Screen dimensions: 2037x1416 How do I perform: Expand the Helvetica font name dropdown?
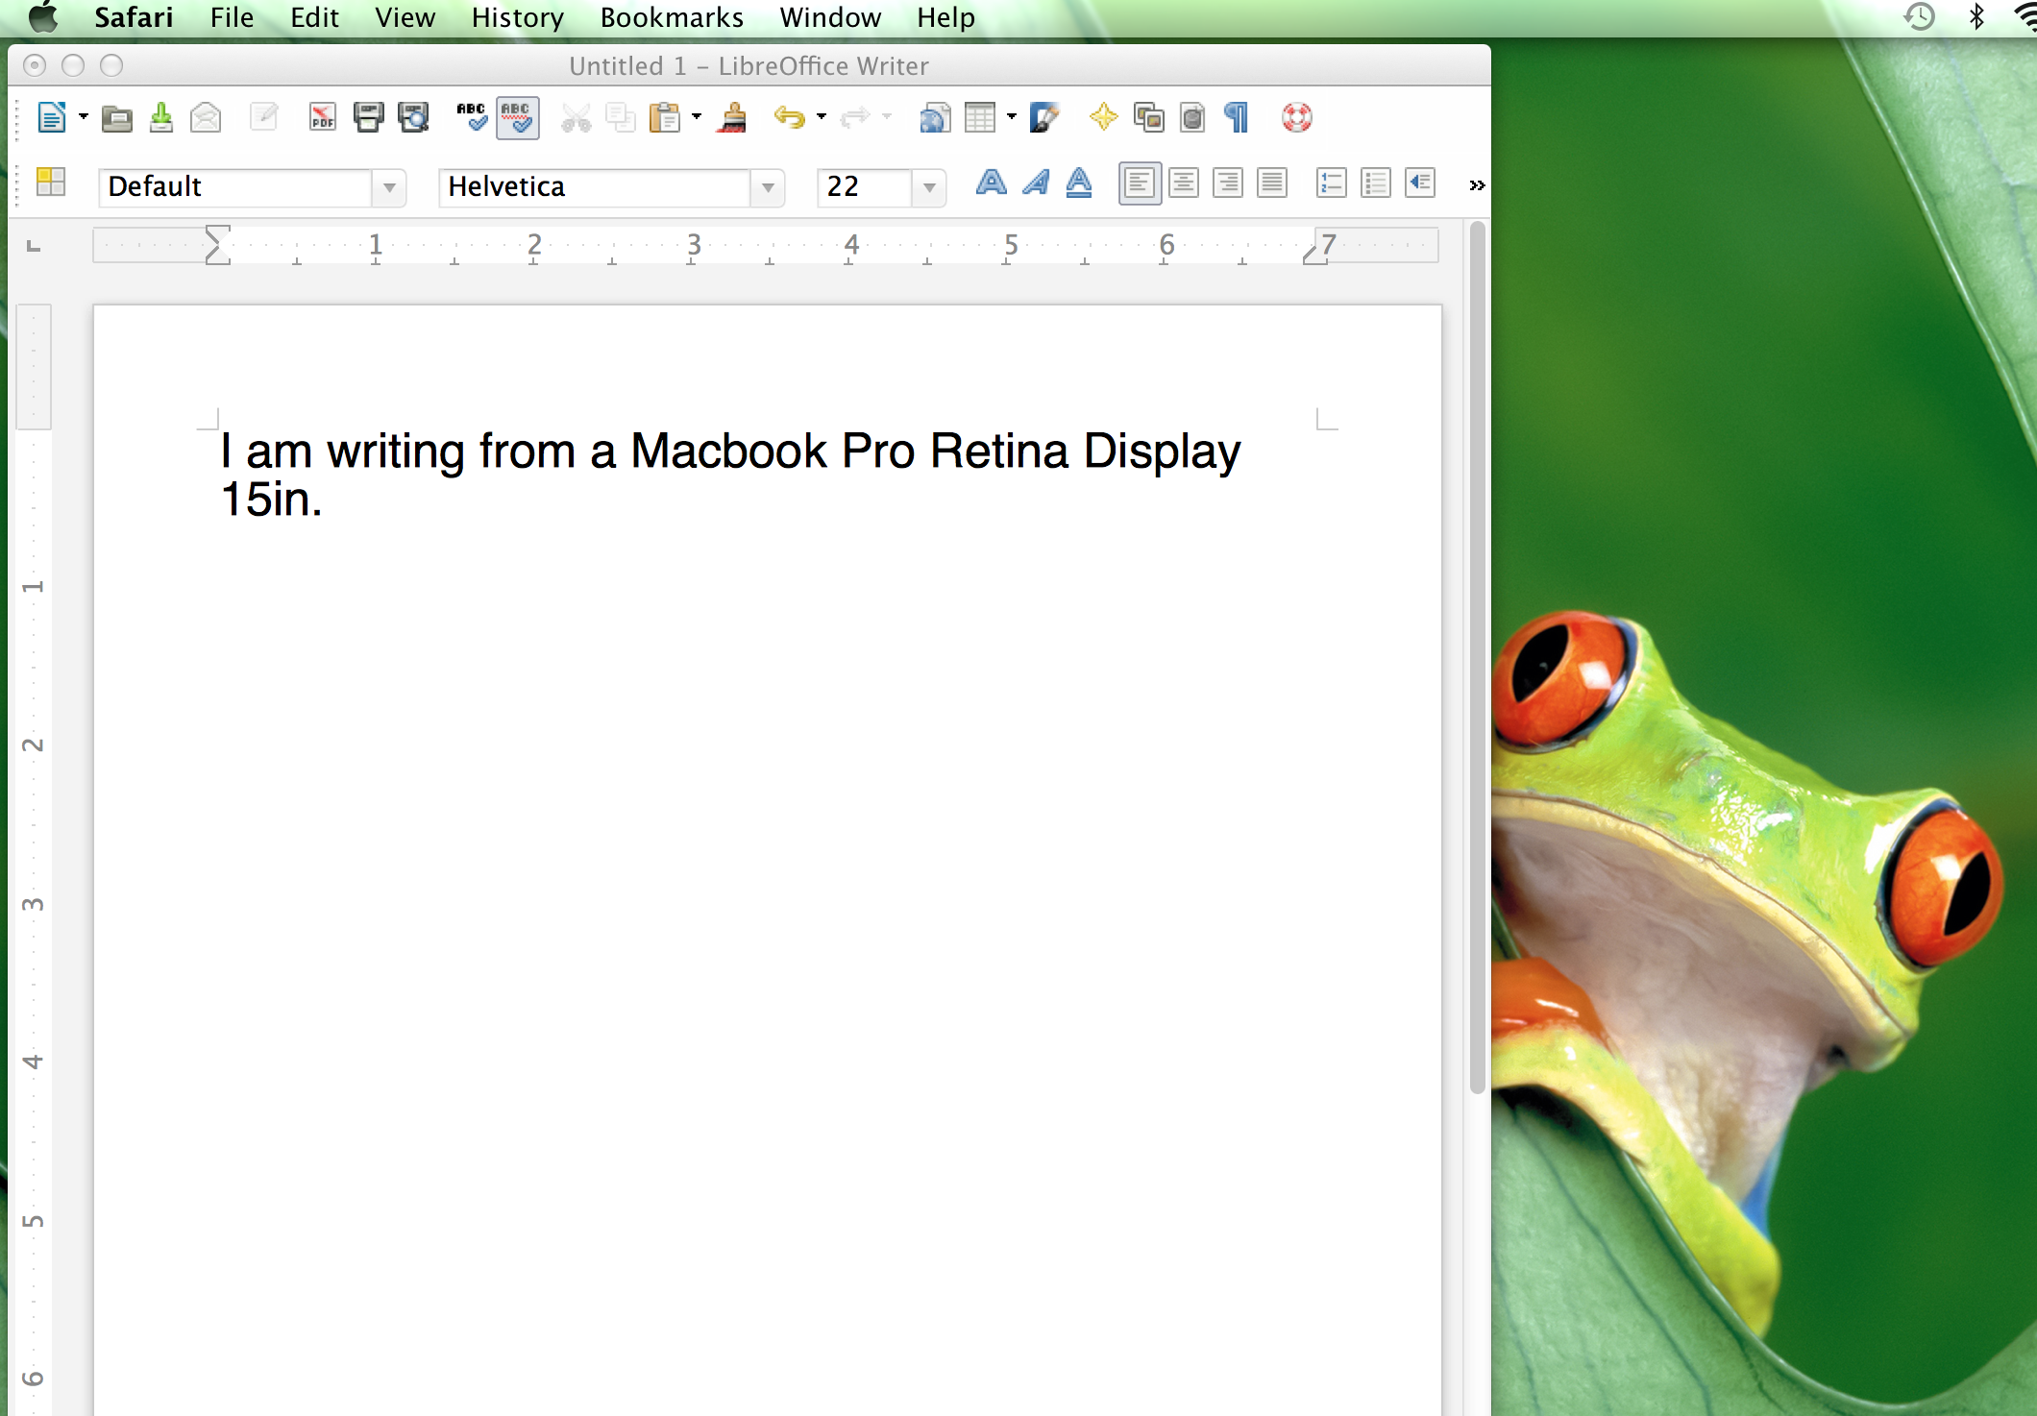768,187
